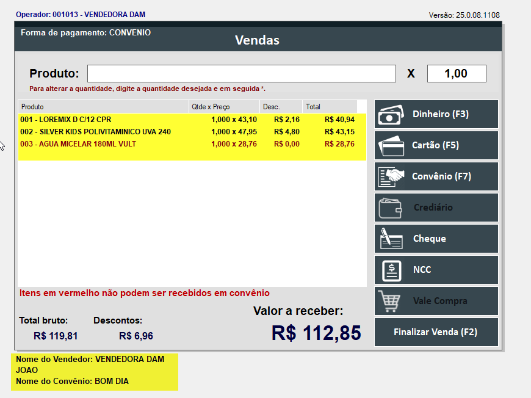The width and height of the screenshot is (531, 398).
Task: Select row 001 - LOREMIX D C/12 CPR
Action: point(192,120)
